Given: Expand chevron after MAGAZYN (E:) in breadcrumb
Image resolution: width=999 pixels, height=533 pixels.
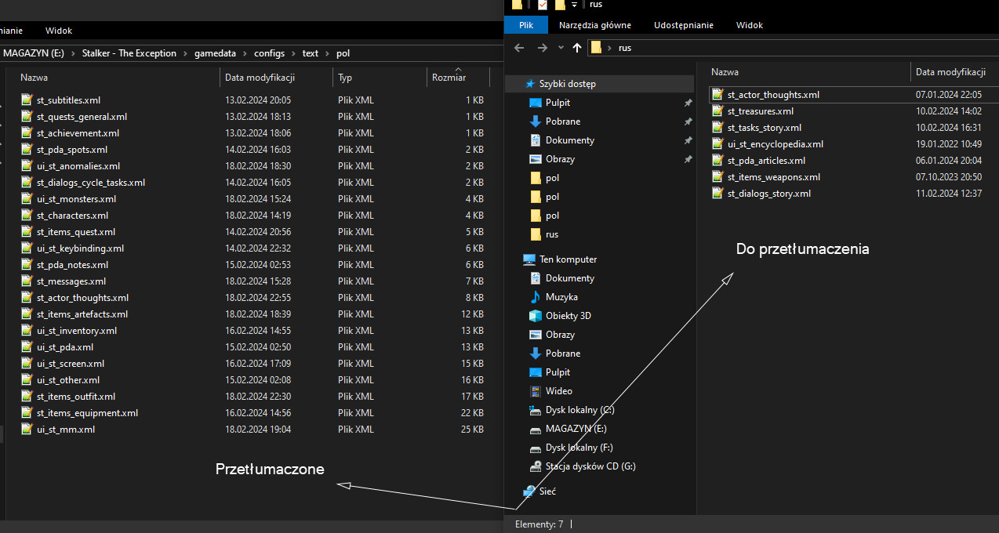Looking at the screenshot, I should [73, 53].
